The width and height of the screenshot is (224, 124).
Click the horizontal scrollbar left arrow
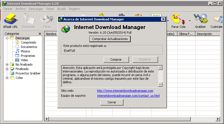tap(47, 119)
